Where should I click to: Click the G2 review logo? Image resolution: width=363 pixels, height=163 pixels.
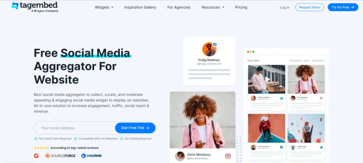[36, 156]
